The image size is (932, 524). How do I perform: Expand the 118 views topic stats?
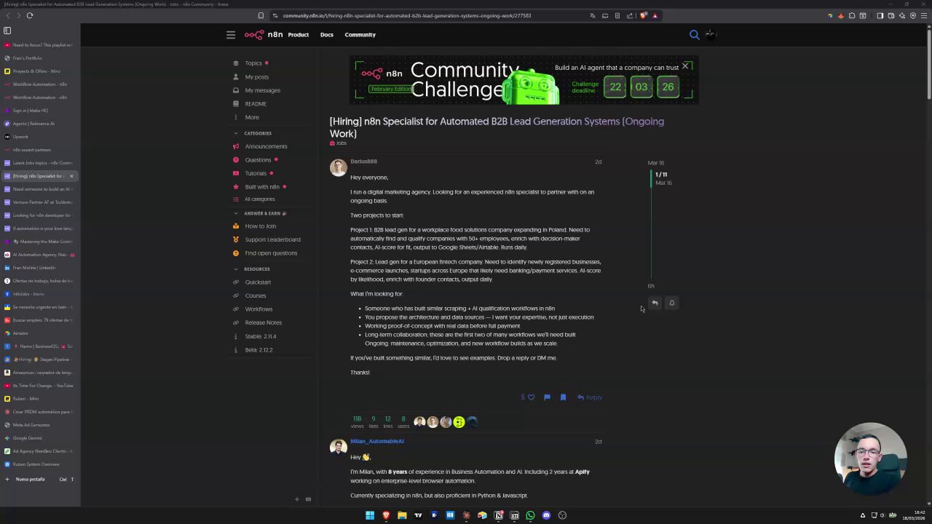357,422
